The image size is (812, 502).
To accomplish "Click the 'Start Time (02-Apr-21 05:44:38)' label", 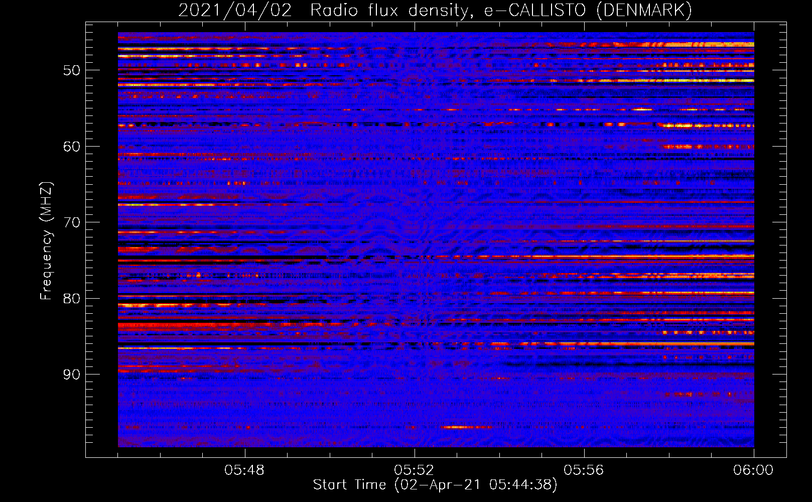I will point(435,485).
